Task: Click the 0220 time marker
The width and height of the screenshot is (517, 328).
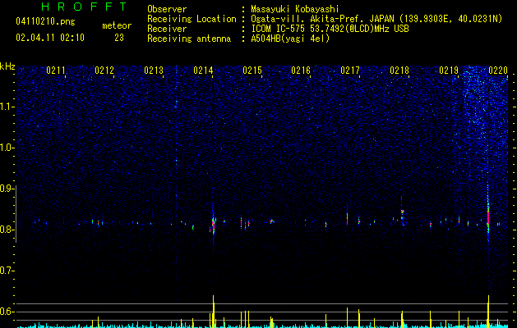Action: tap(498, 71)
